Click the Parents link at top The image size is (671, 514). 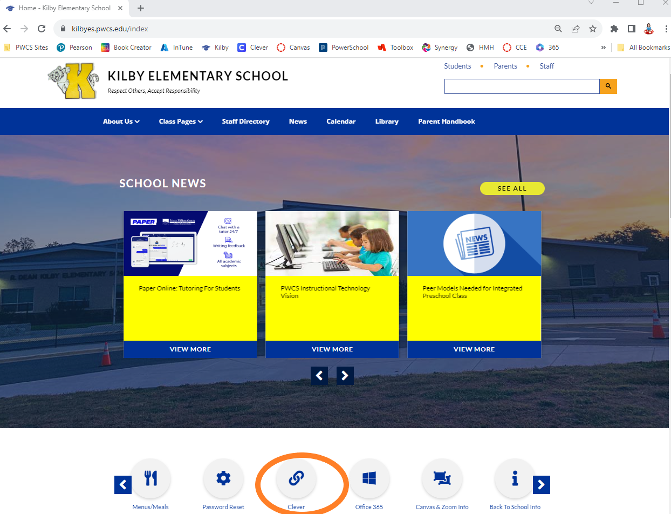505,66
